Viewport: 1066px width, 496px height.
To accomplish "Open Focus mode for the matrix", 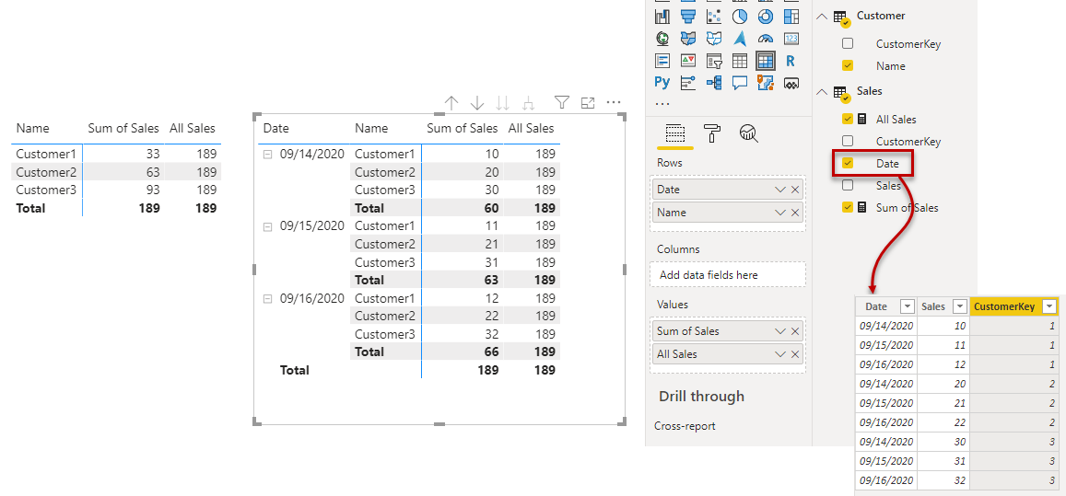I will point(588,102).
